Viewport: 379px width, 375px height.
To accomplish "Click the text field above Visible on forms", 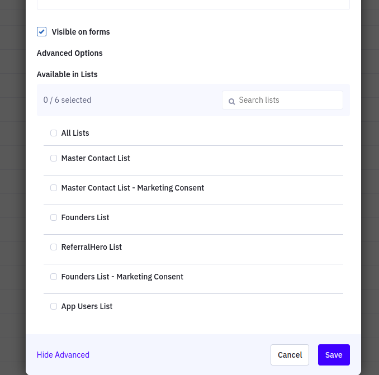I will tap(193, 4).
